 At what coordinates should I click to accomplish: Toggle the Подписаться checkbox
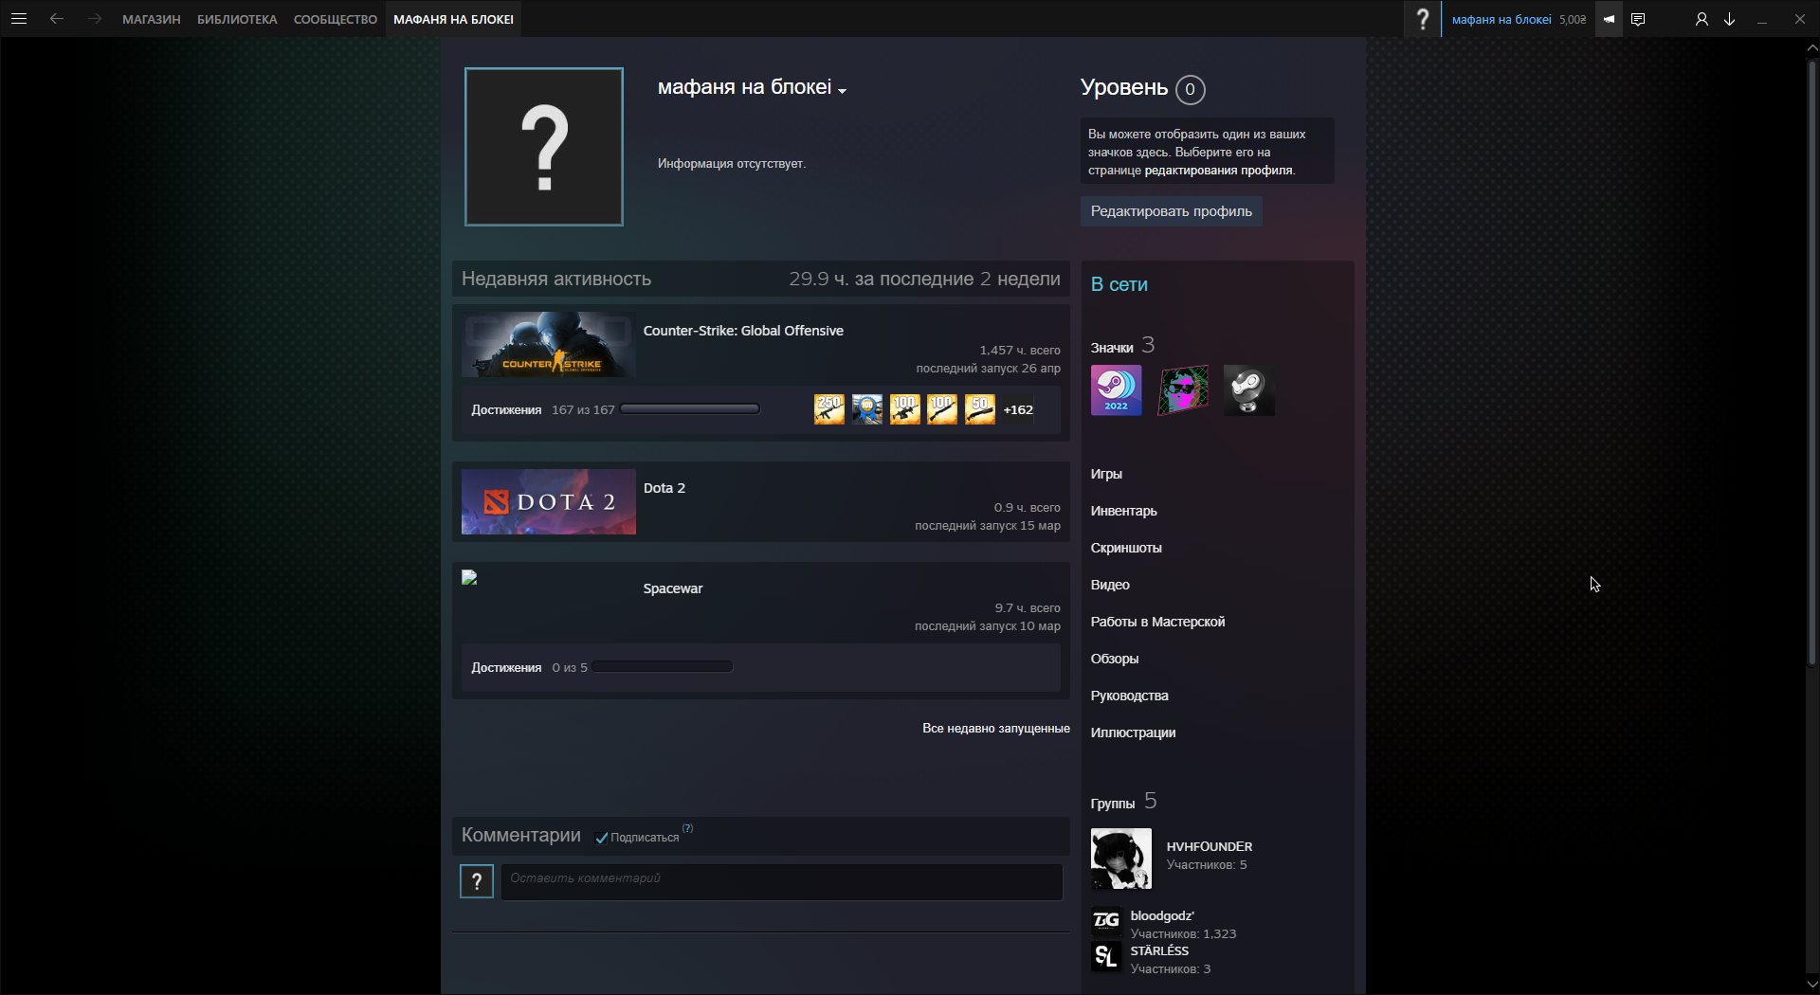(x=601, y=838)
